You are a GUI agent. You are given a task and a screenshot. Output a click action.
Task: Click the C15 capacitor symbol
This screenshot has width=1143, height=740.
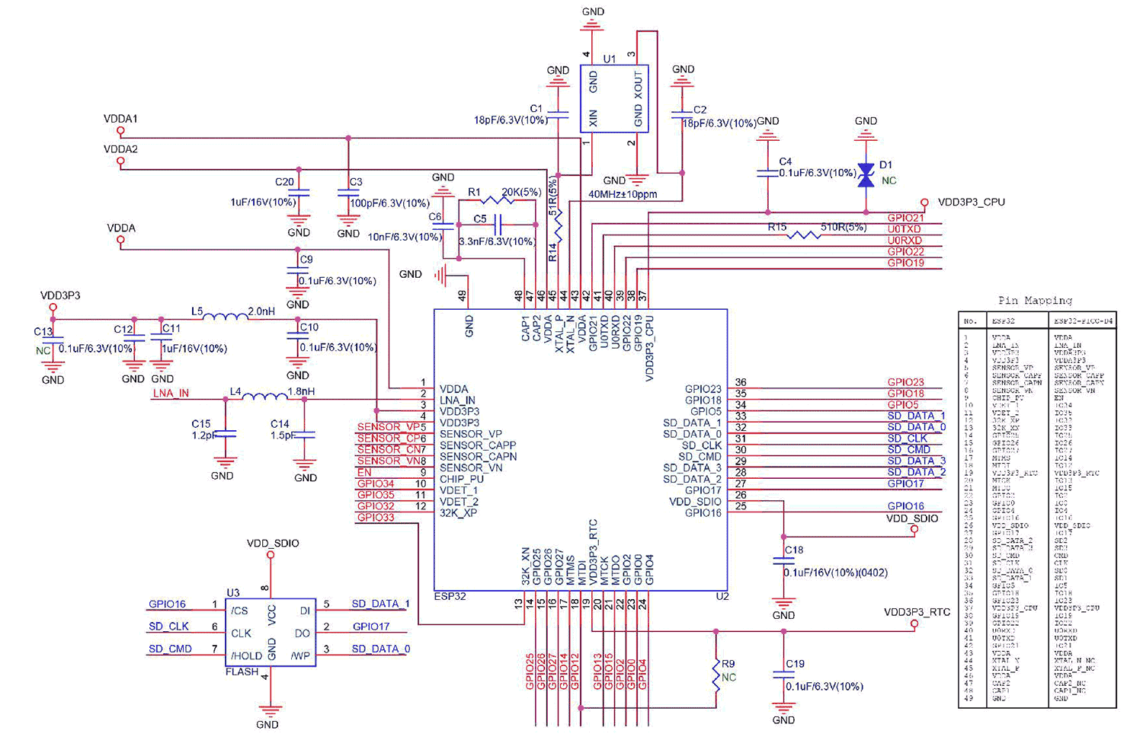(x=226, y=434)
